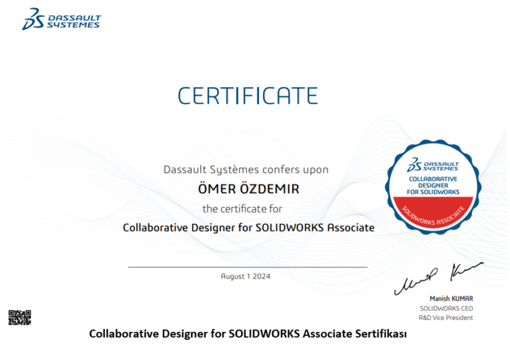The width and height of the screenshot is (510, 353).
Task: Click the QR code in the bottom-left corner
Action: [19, 317]
